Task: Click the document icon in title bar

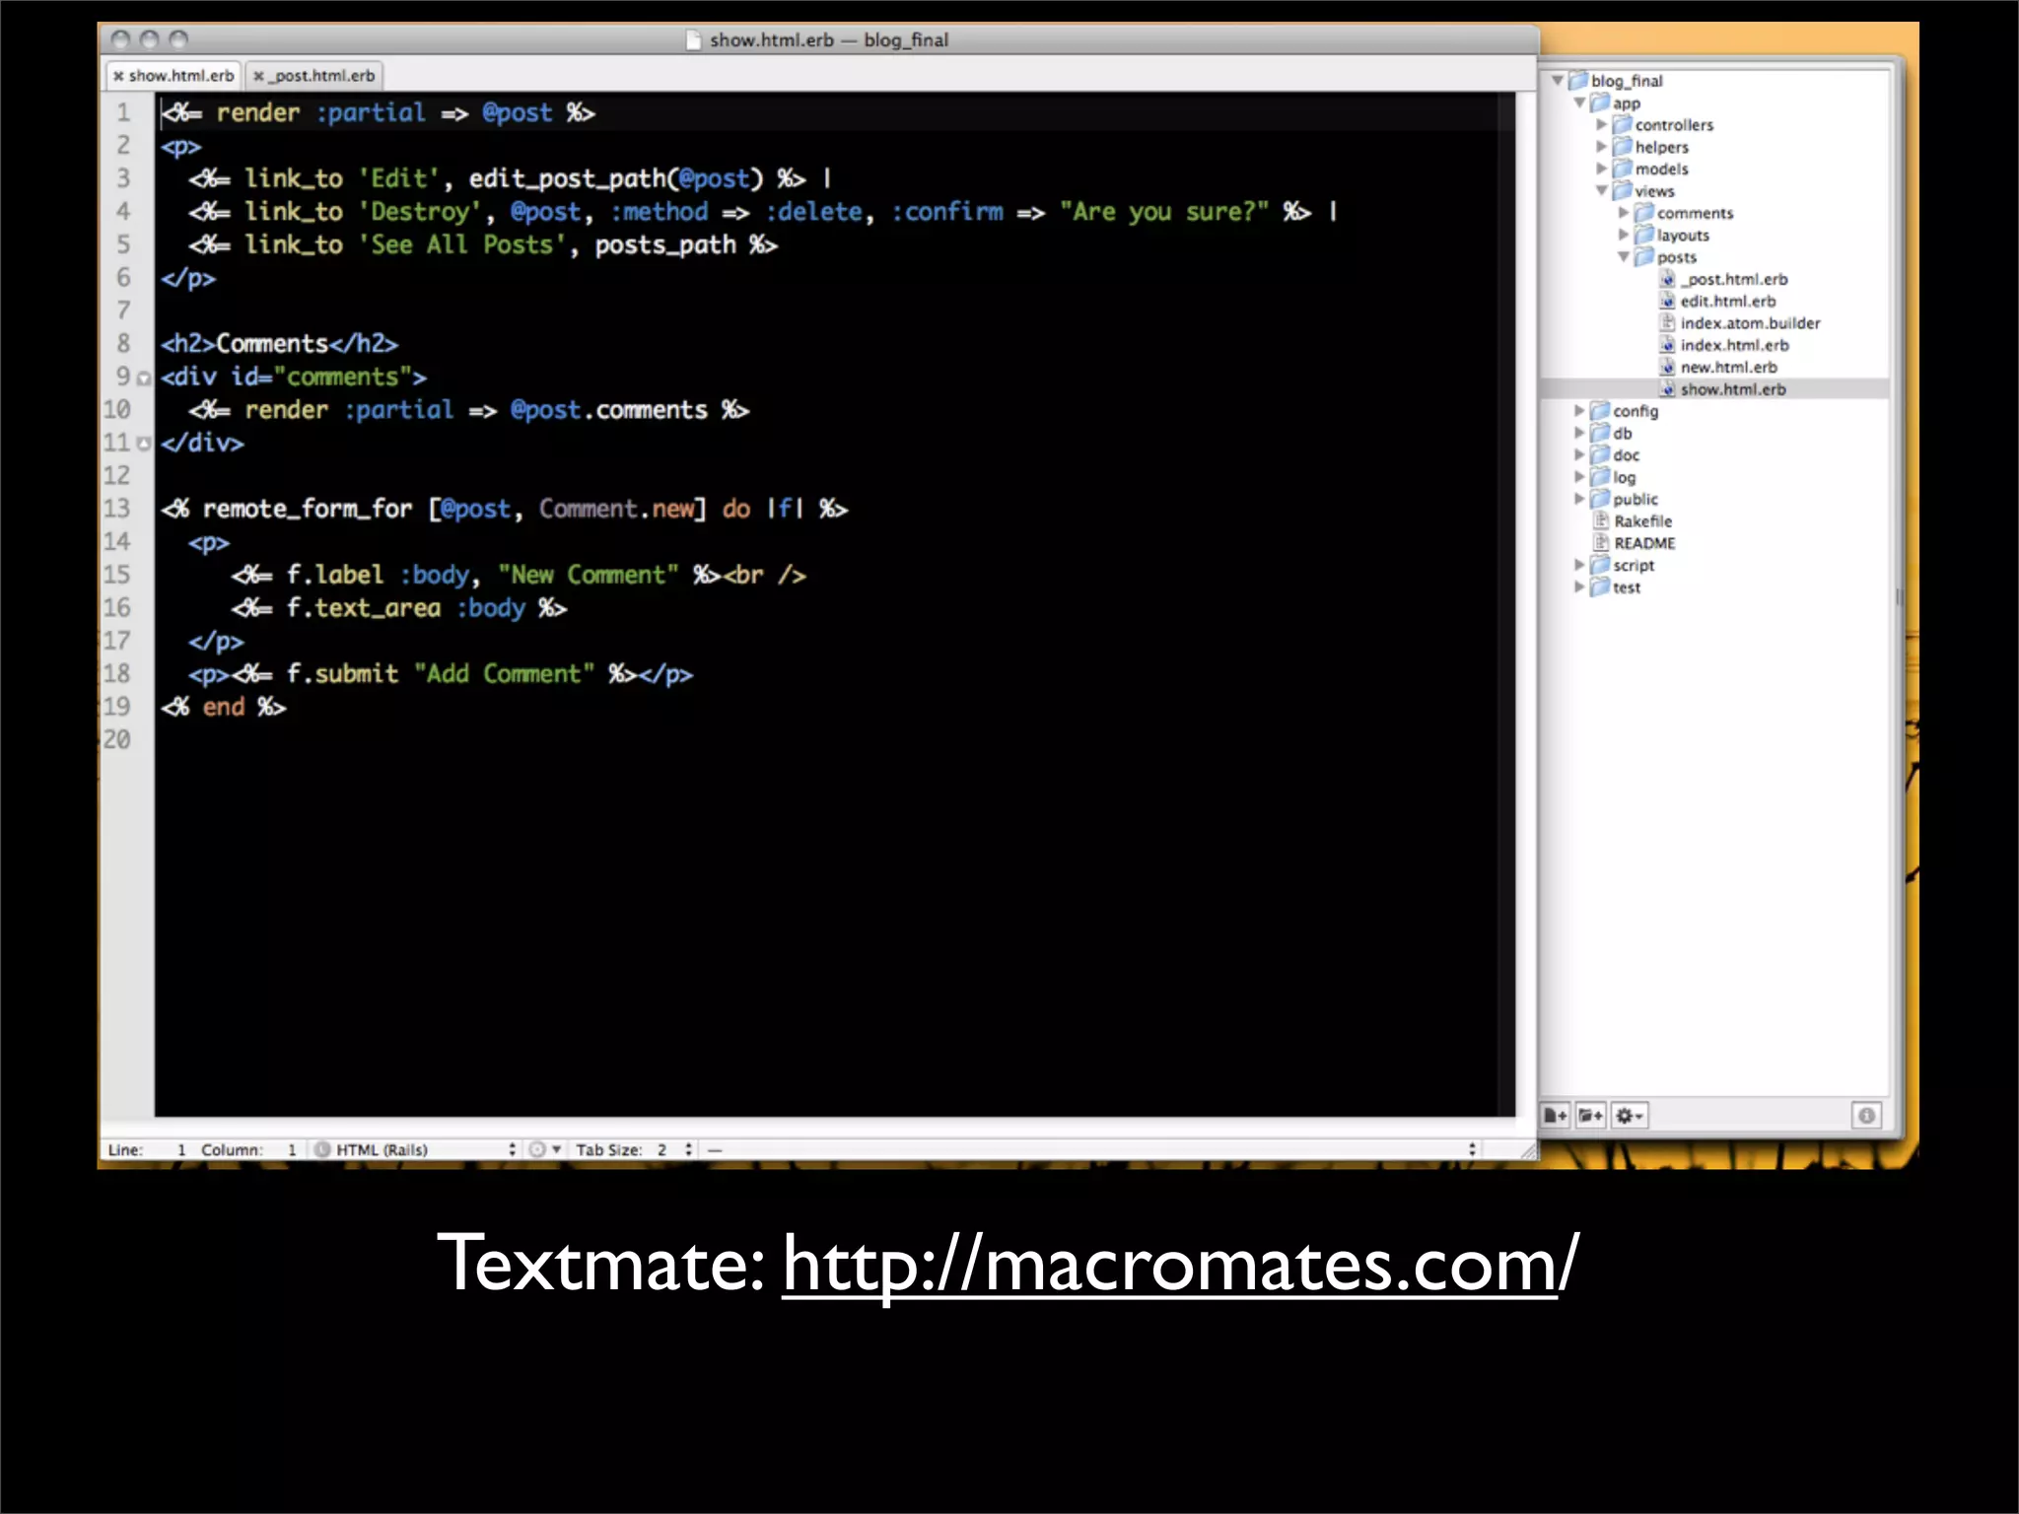Action: pos(693,40)
